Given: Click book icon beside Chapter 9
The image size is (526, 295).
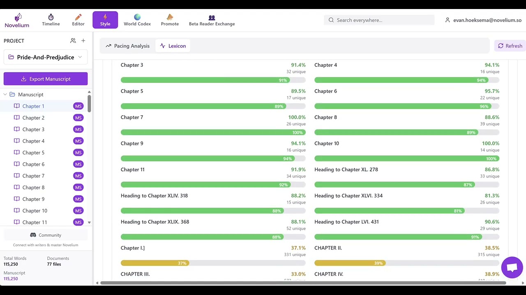Looking at the screenshot, I should [x=16, y=199].
